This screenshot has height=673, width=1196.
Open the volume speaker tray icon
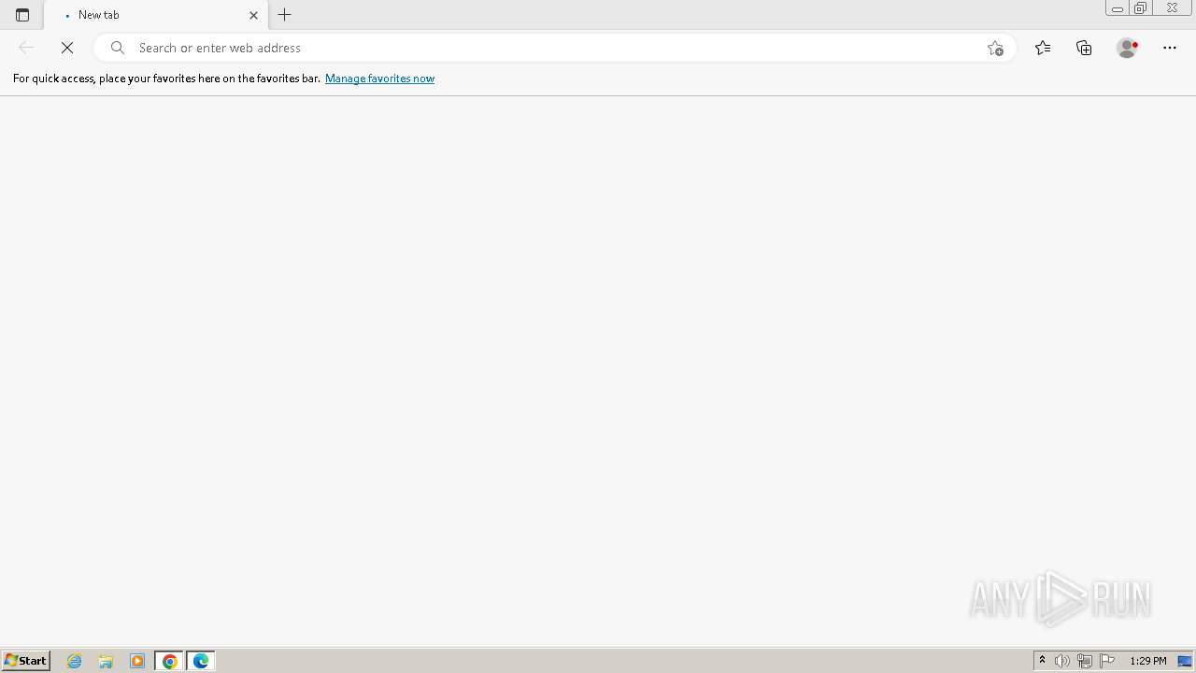point(1062,661)
